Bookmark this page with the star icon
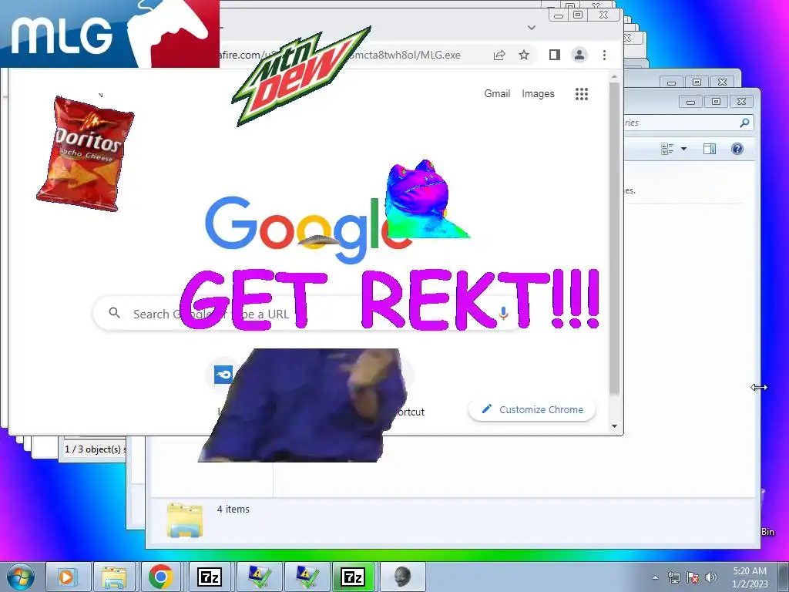Image resolution: width=789 pixels, height=592 pixels. point(524,55)
